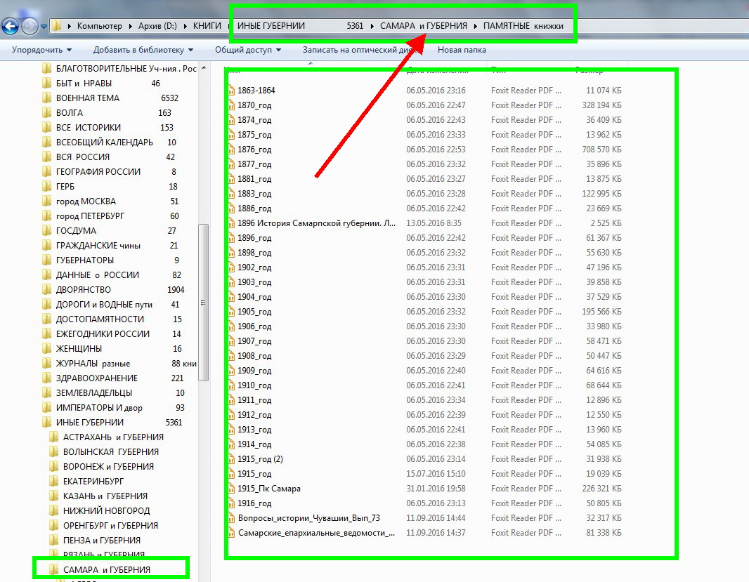Go to КНИГИ in the address breadcrumb

pyautogui.click(x=207, y=26)
